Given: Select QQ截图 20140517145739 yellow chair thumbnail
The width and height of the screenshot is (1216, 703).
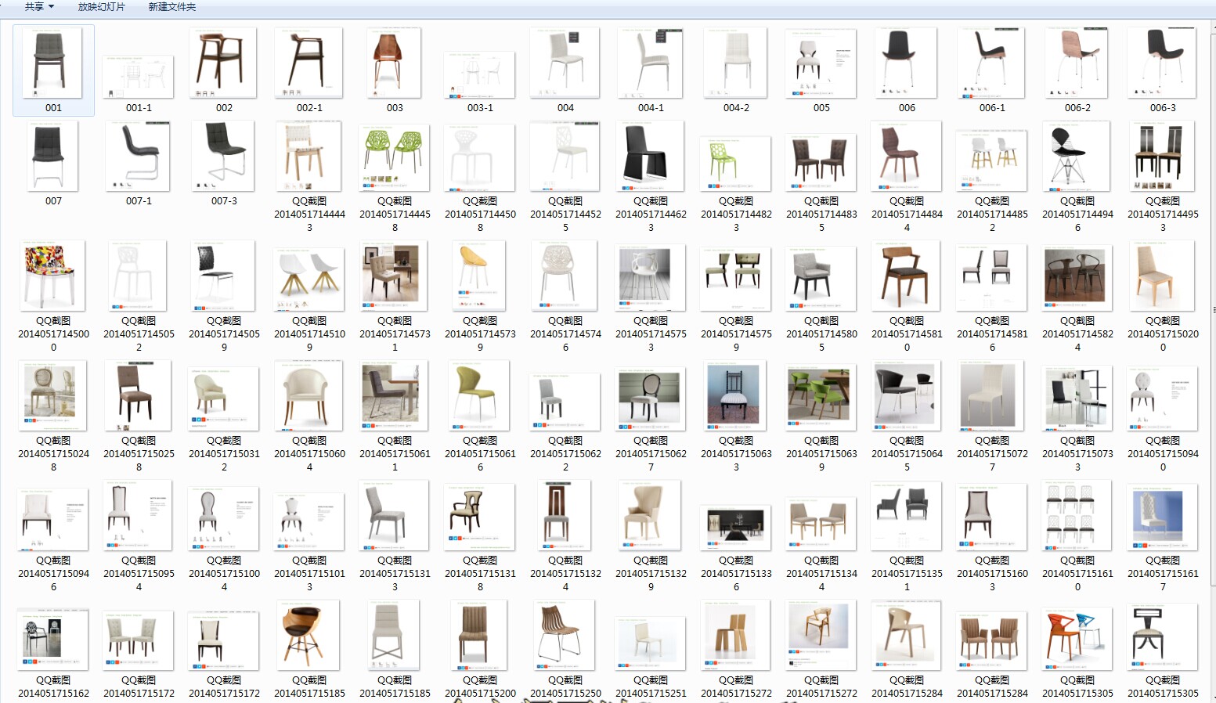Looking at the screenshot, I should pos(480,276).
